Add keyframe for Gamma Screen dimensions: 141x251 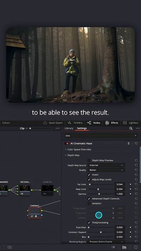tap(130, 194)
